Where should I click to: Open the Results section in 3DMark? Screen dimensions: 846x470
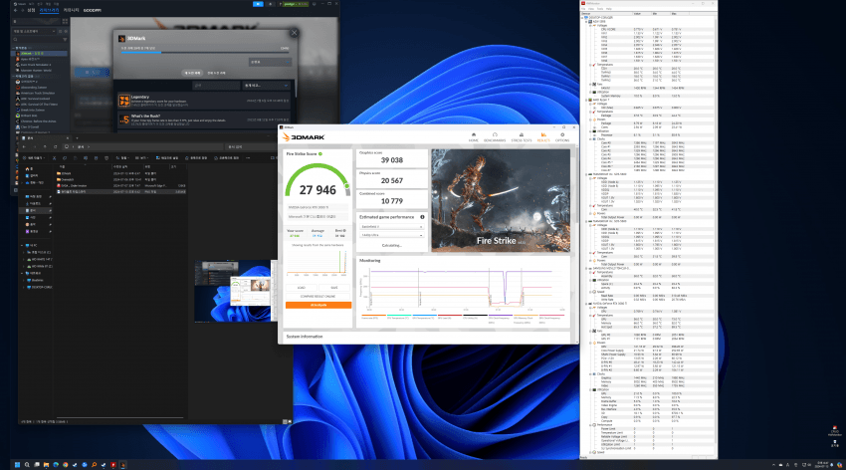[543, 137]
